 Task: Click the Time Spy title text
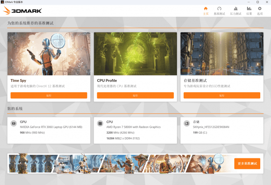click(x=18, y=81)
